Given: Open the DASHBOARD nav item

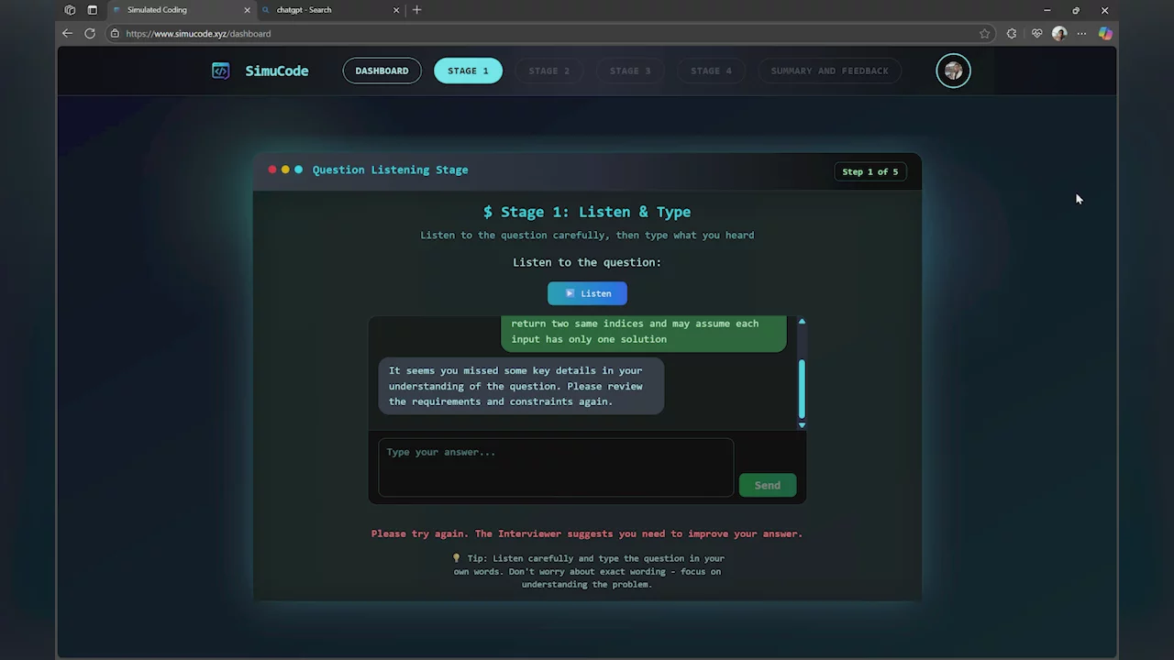Looking at the screenshot, I should coord(382,71).
